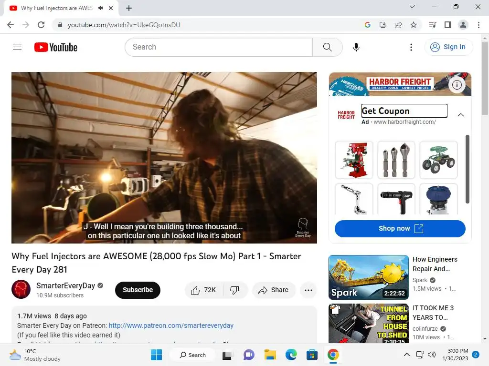Close the Why Fuel Injectors tab
This screenshot has width=489, height=366.
click(111, 8)
